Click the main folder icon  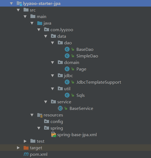pos(33,16)
